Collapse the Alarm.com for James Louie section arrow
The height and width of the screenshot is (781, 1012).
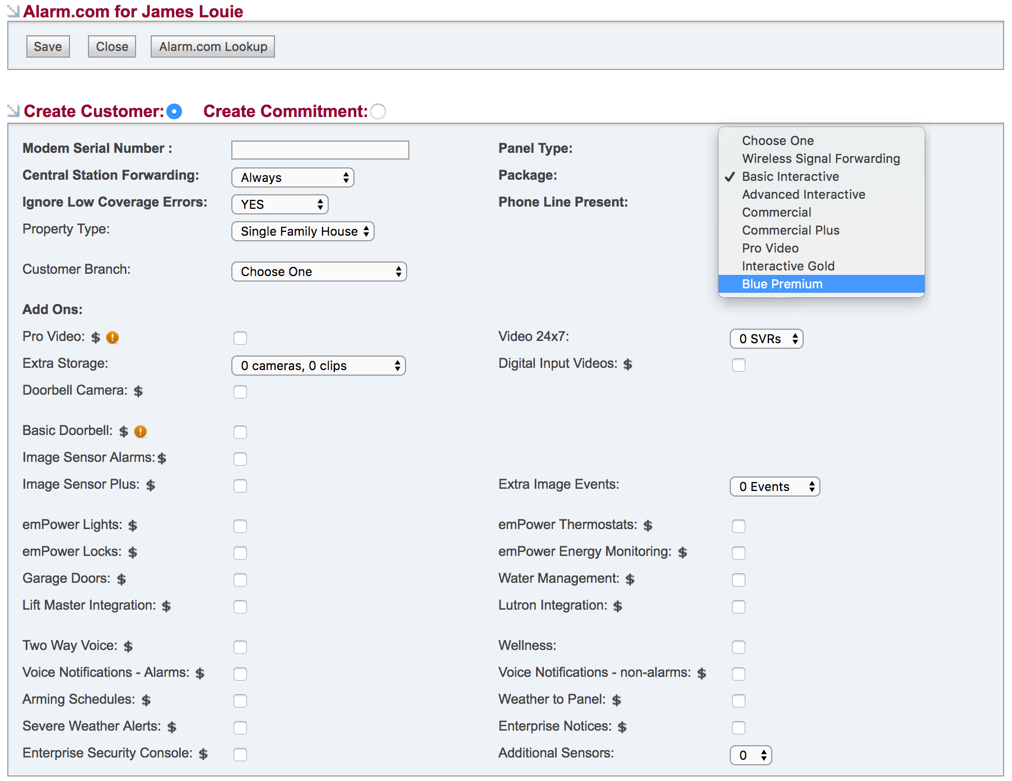coord(13,10)
